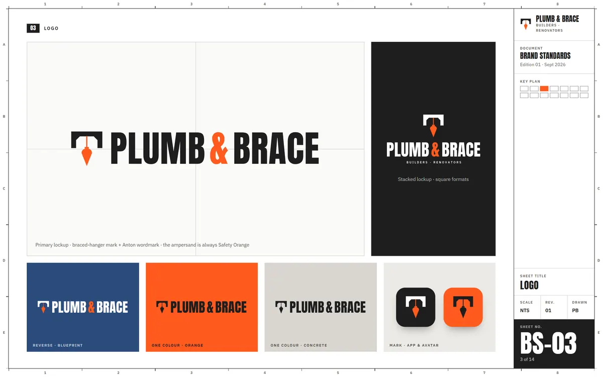Click the 'REVERSE · BLUEPRINT' label
The height and width of the screenshot is (377, 603).
pos(58,345)
